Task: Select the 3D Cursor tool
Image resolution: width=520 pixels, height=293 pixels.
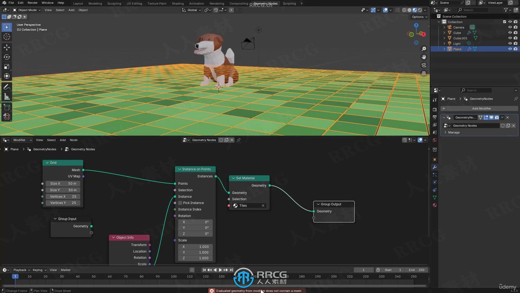Action: 7,37
